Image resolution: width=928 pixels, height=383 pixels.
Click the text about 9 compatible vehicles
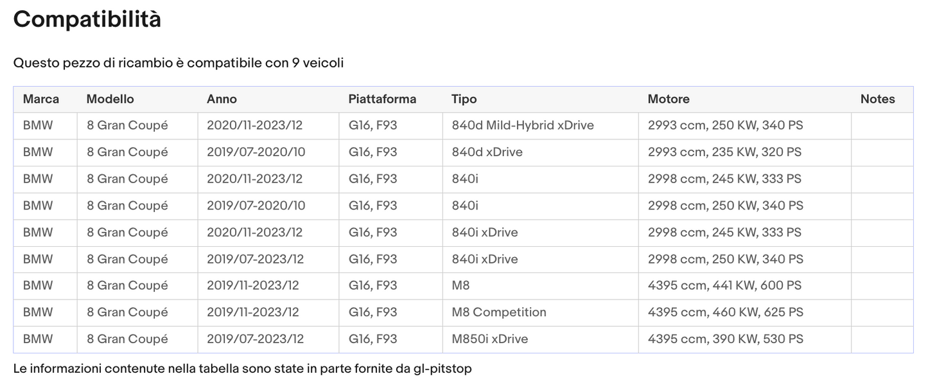(179, 63)
